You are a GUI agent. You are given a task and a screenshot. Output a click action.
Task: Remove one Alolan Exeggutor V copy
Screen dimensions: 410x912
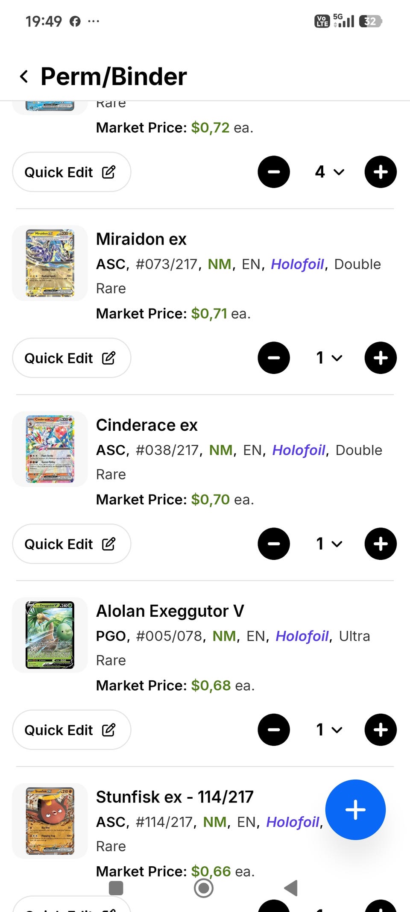(x=274, y=730)
